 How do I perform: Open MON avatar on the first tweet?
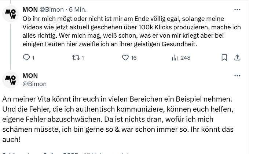pos(11,14)
